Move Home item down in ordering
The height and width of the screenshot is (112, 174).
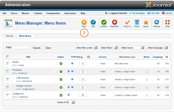click(x=72, y=63)
